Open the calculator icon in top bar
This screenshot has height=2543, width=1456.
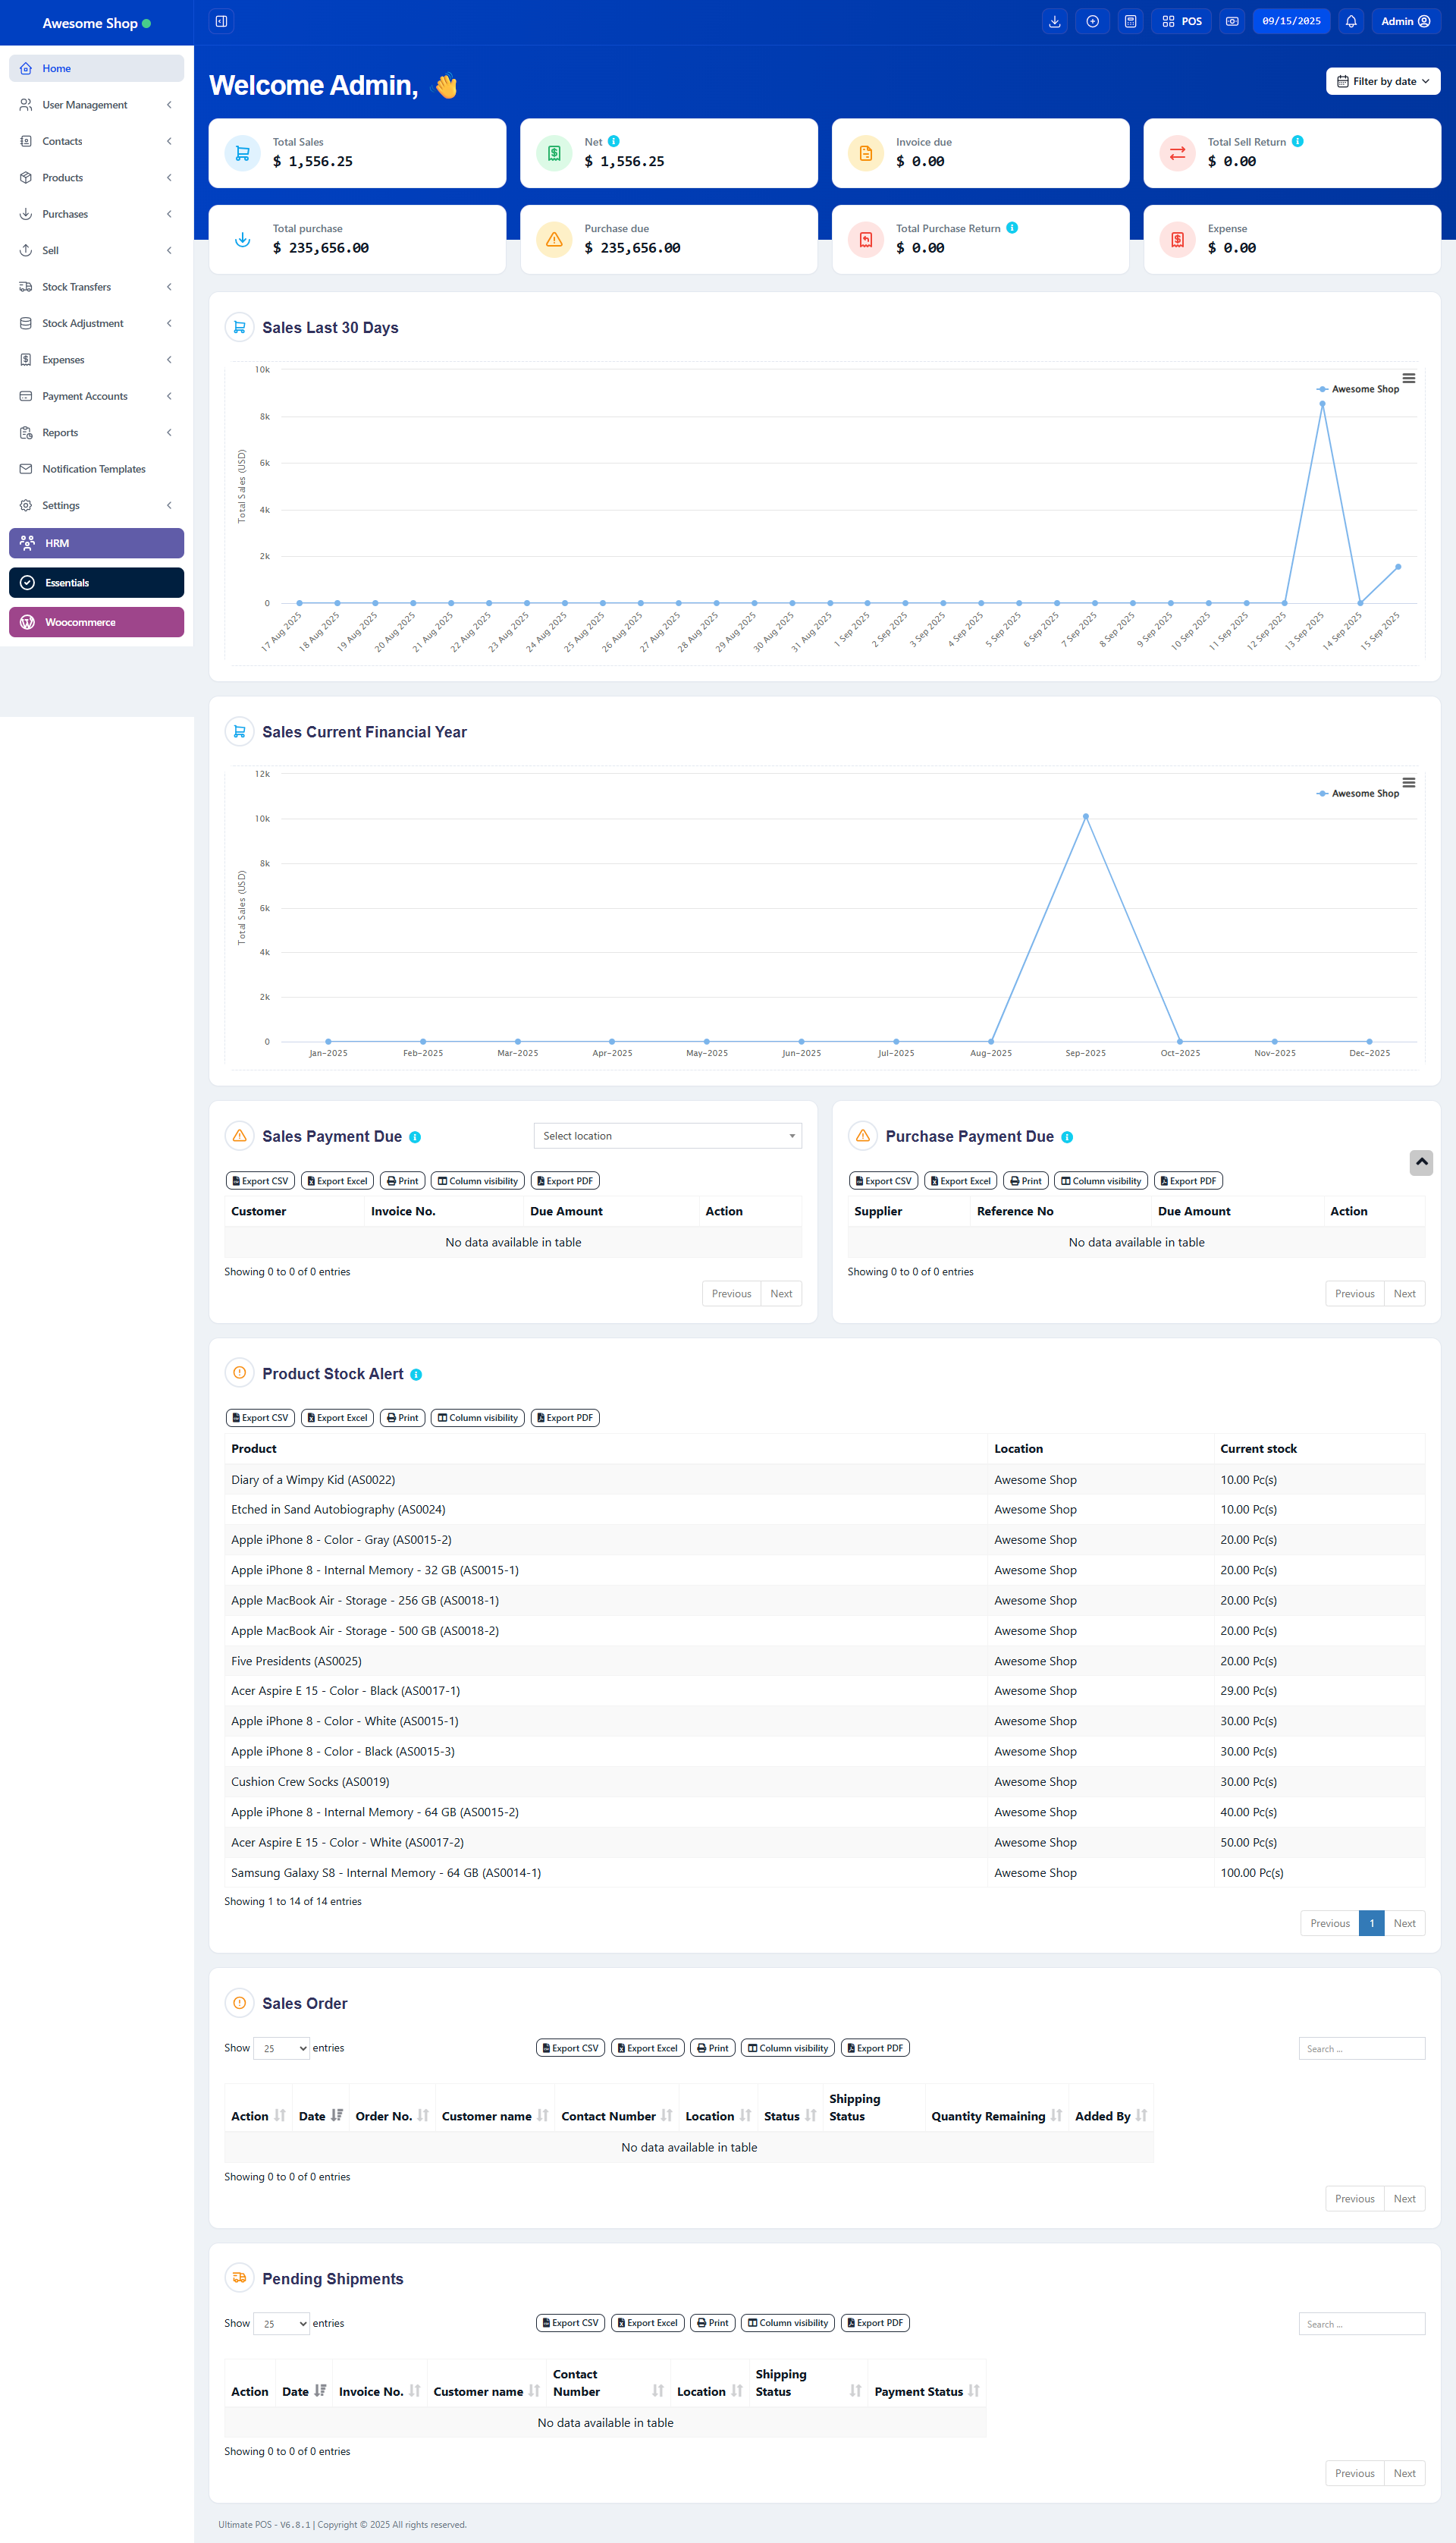[1130, 21]
